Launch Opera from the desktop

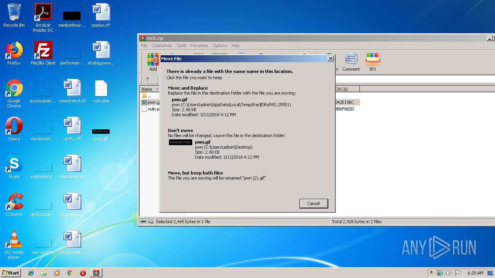click(x=14, y=129)
